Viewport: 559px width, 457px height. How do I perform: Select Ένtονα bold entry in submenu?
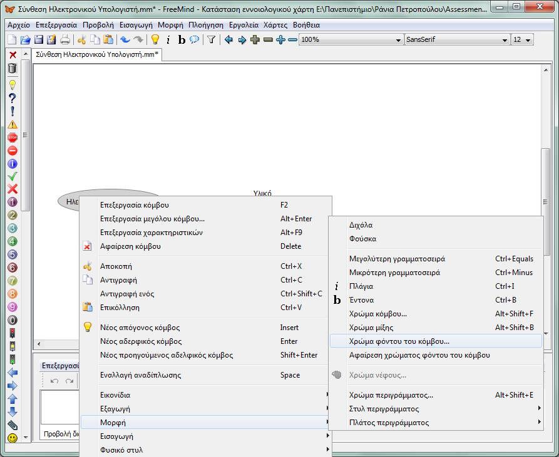pyautogui.click(x=436, y=299)
